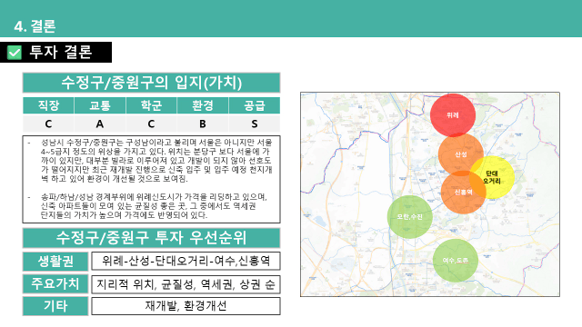This screenshot has height=327, width=582.
Task: Select the 환경 column header
Action: point(203,105)
